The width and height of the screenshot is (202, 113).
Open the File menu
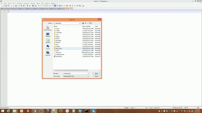click(2, 3)
